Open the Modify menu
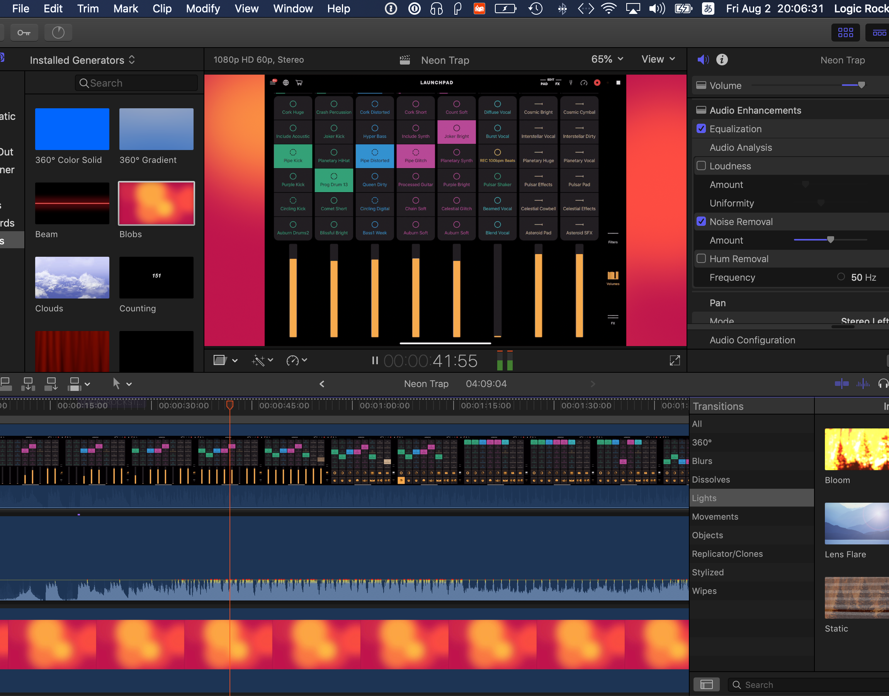The width and height of the screenshot is (889, 696). tap(203, 9)
